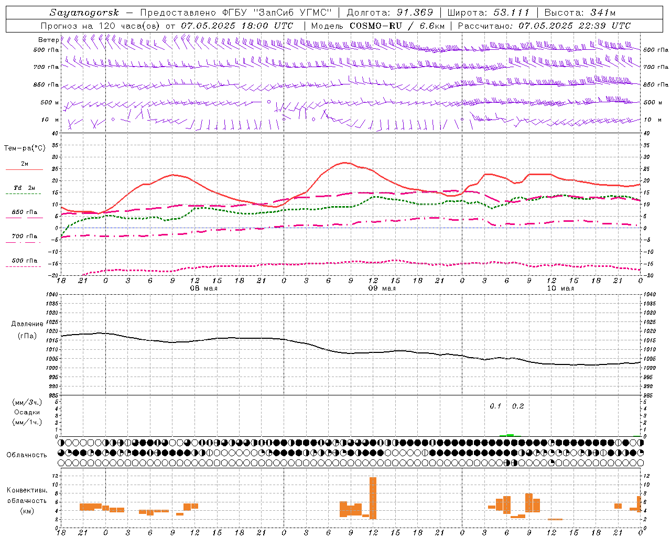Click the '(мм/1ч.)' precipitation unit label
The image size is (671, 537).
coord(27,422)
